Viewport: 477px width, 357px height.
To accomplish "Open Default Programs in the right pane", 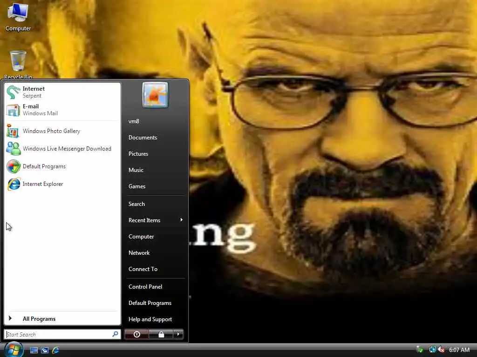I will tap(155, 303).
